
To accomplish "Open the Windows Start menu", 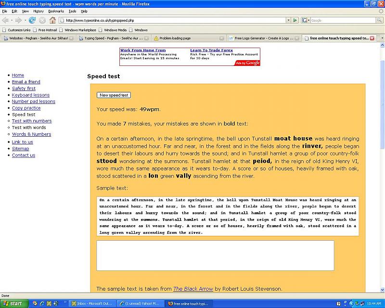I will click(14, 304).
